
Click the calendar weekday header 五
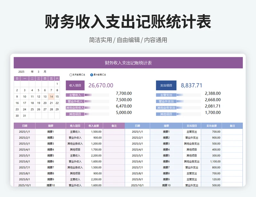[x=51, y=78]
